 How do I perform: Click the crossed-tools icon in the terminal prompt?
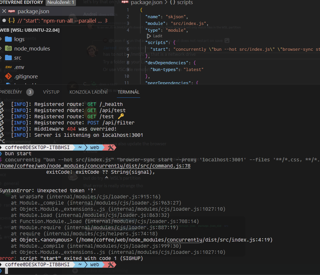pyautogui.click(x=110, y=148)
